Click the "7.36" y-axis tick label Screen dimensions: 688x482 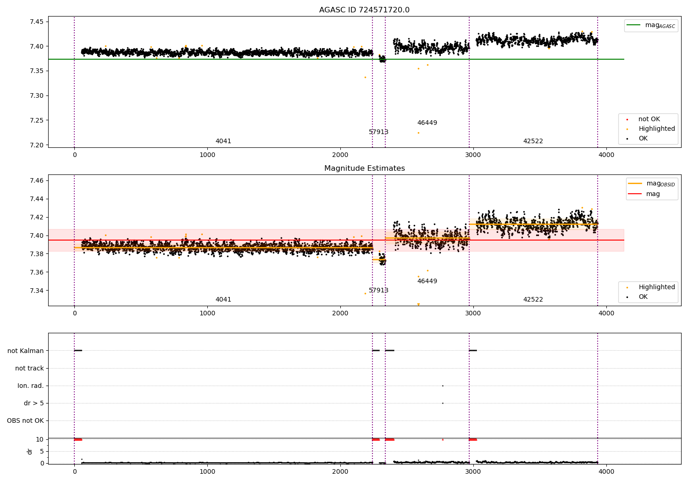(x=37, y=272)
